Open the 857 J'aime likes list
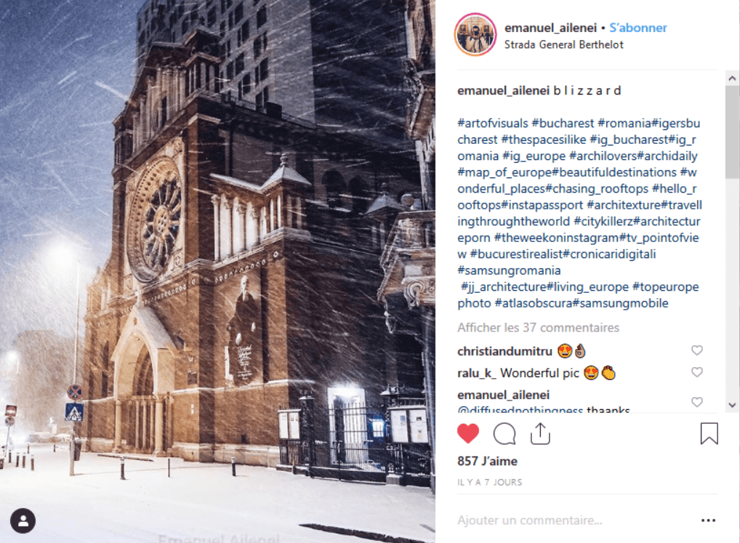The height and width of the screenshot is (543, 740). point(487,461)
